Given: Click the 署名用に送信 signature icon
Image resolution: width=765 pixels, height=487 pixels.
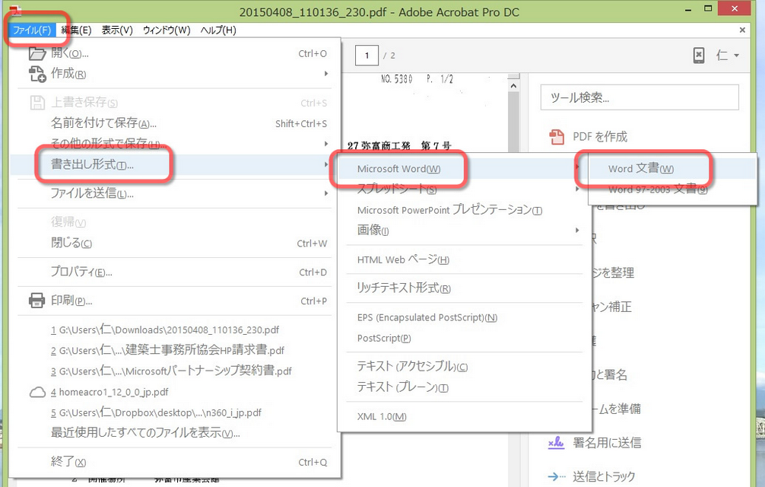Looking at the screenshot, I should (x=556, y=443).
